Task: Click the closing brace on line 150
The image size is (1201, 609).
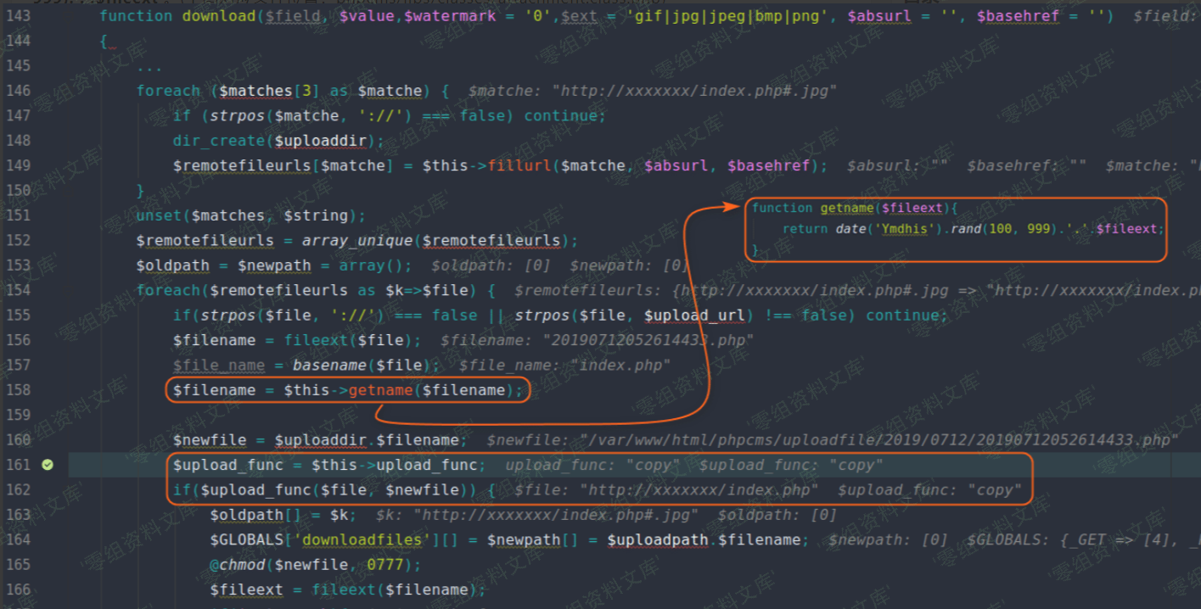Action: click(x=140, y=190)
